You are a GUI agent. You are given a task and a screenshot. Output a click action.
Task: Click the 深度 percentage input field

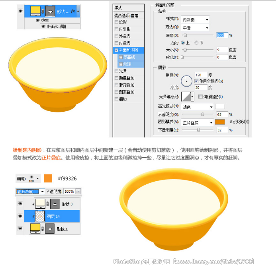tap(222, 35)
